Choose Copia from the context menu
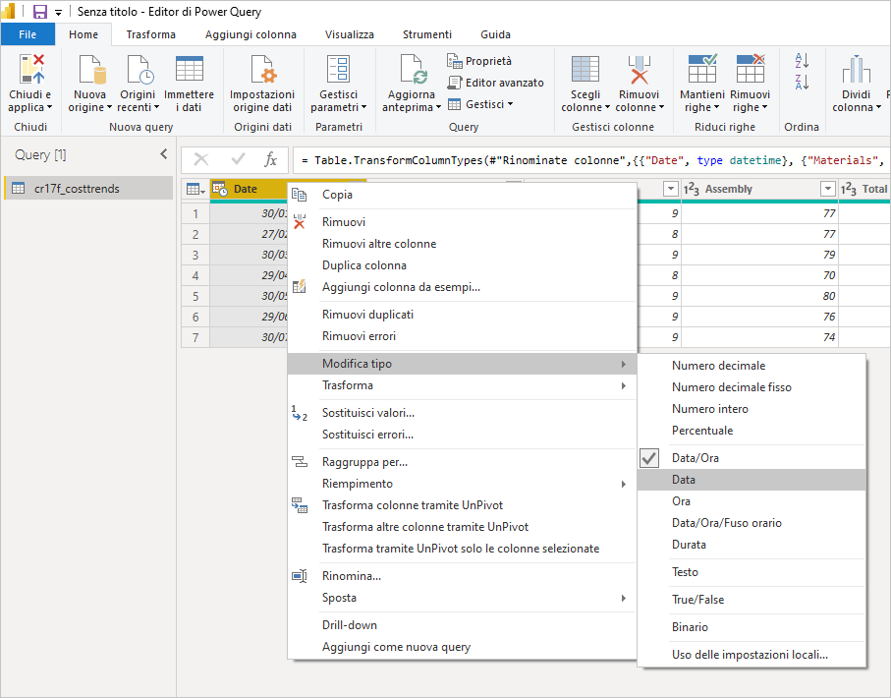Image resolution: width=891 pixels, height=698 pixels. (x=462, y=195)
